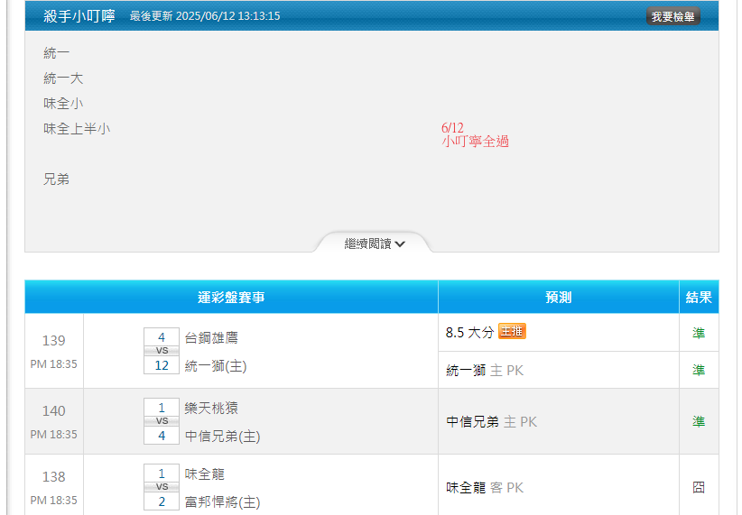This screenshot has width=742, height=515.
Task: Click prediction 味全龍 客 PK
Action: click(485, 488)
